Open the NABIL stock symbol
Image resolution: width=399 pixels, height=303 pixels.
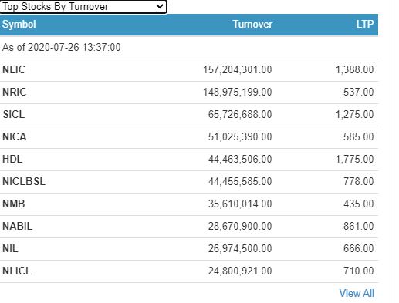click(x=17, y=227)
